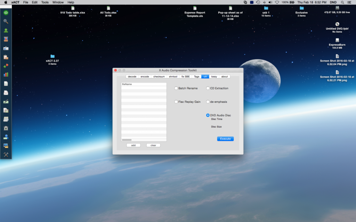Click the volume speaker icon in menu bar
Image resolution: width=356 pixels, height=222 pixels.
coord(270,2)
